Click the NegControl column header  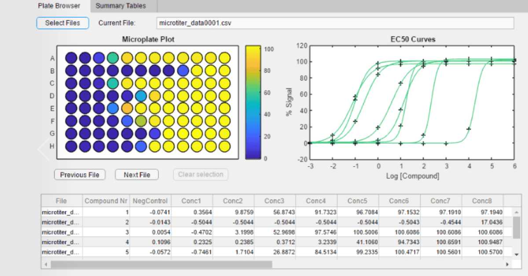150,201
